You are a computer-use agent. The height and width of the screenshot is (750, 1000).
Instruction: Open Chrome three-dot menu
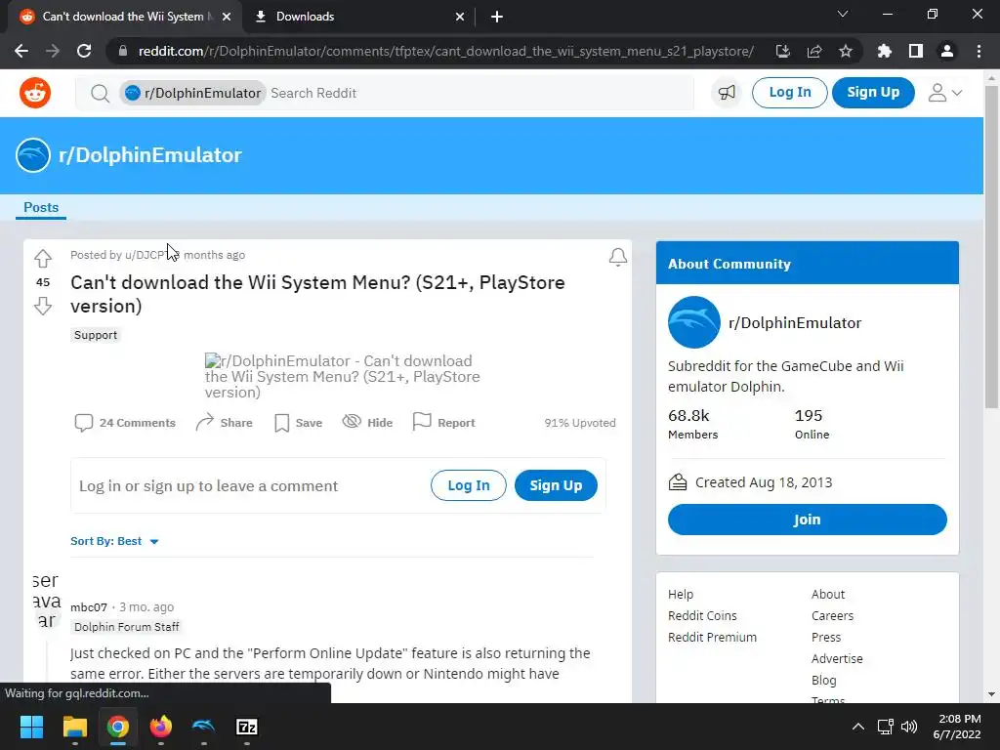click(979, 51)
